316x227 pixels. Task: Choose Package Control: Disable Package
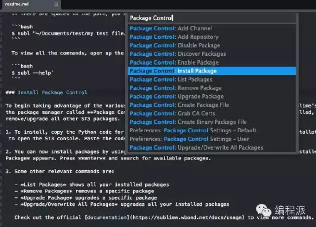pyautogui.click(x=212, y=45)
